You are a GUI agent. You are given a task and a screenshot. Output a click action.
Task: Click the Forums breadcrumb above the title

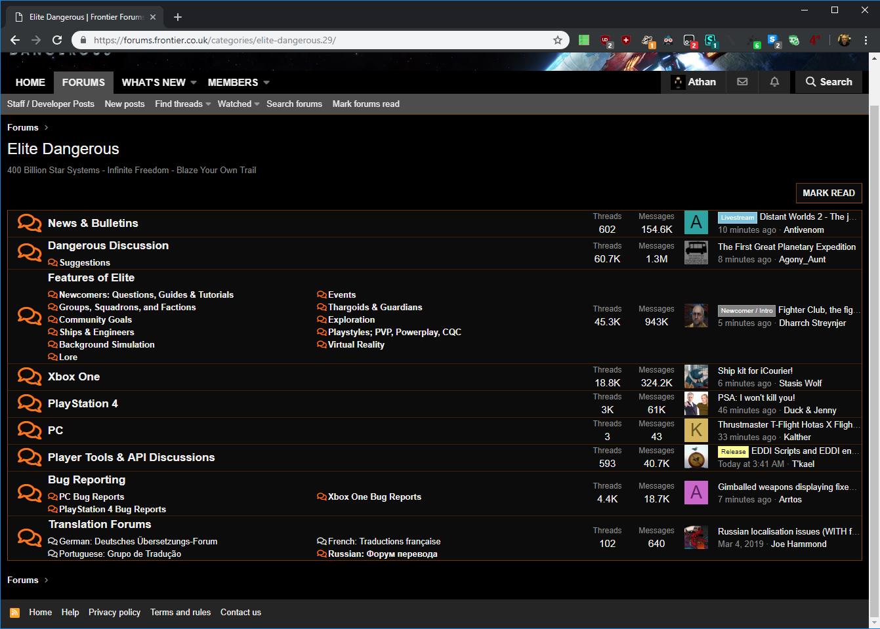click(23, 127)
